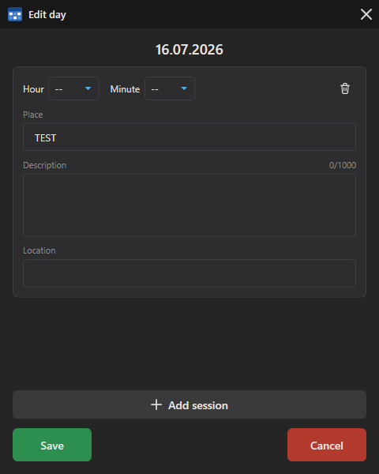Viewport: 379px width, 474px height.
Task: Close the Edit day dialog
Action: [x=366, y=14]
